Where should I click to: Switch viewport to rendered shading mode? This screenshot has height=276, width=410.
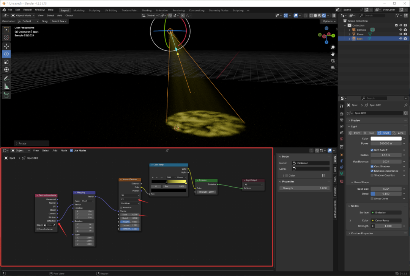324,16
